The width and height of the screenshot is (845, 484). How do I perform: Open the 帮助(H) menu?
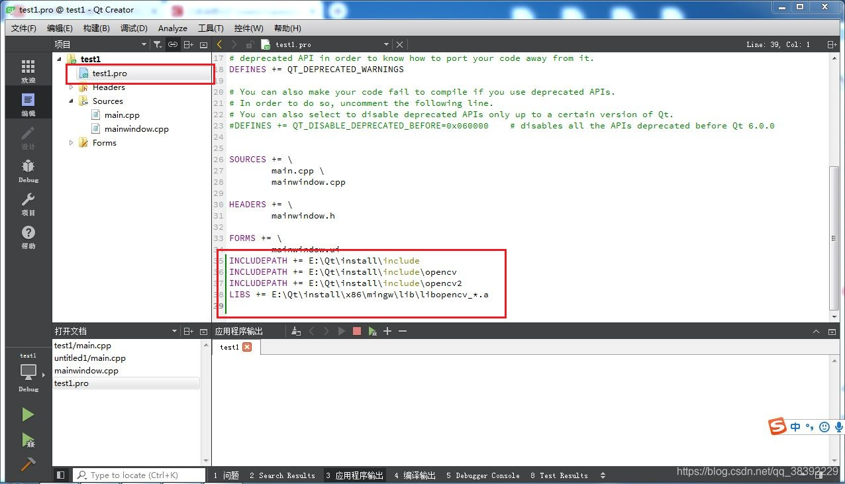coord(287,28)
